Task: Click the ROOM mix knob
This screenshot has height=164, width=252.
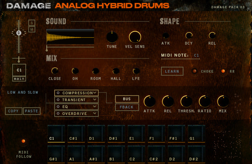Action: click(95, 71)
